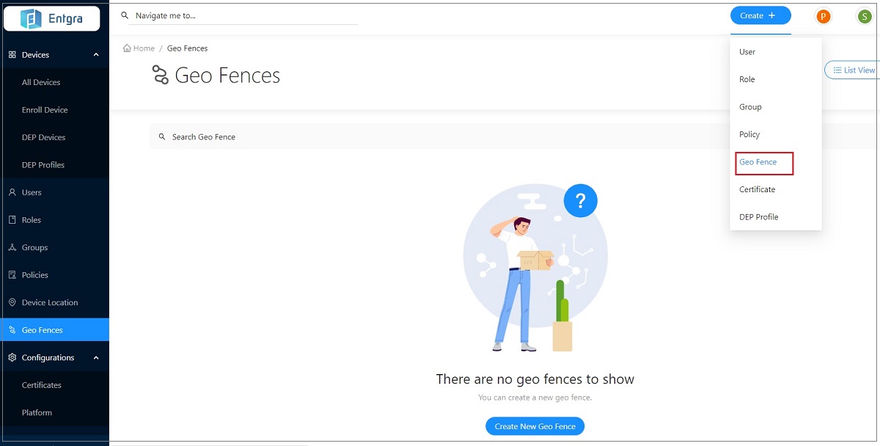The width and height of the screenshot is (880, 446).
Task: Open Enroll Device in the sidebar
Action: coord(45,110)
